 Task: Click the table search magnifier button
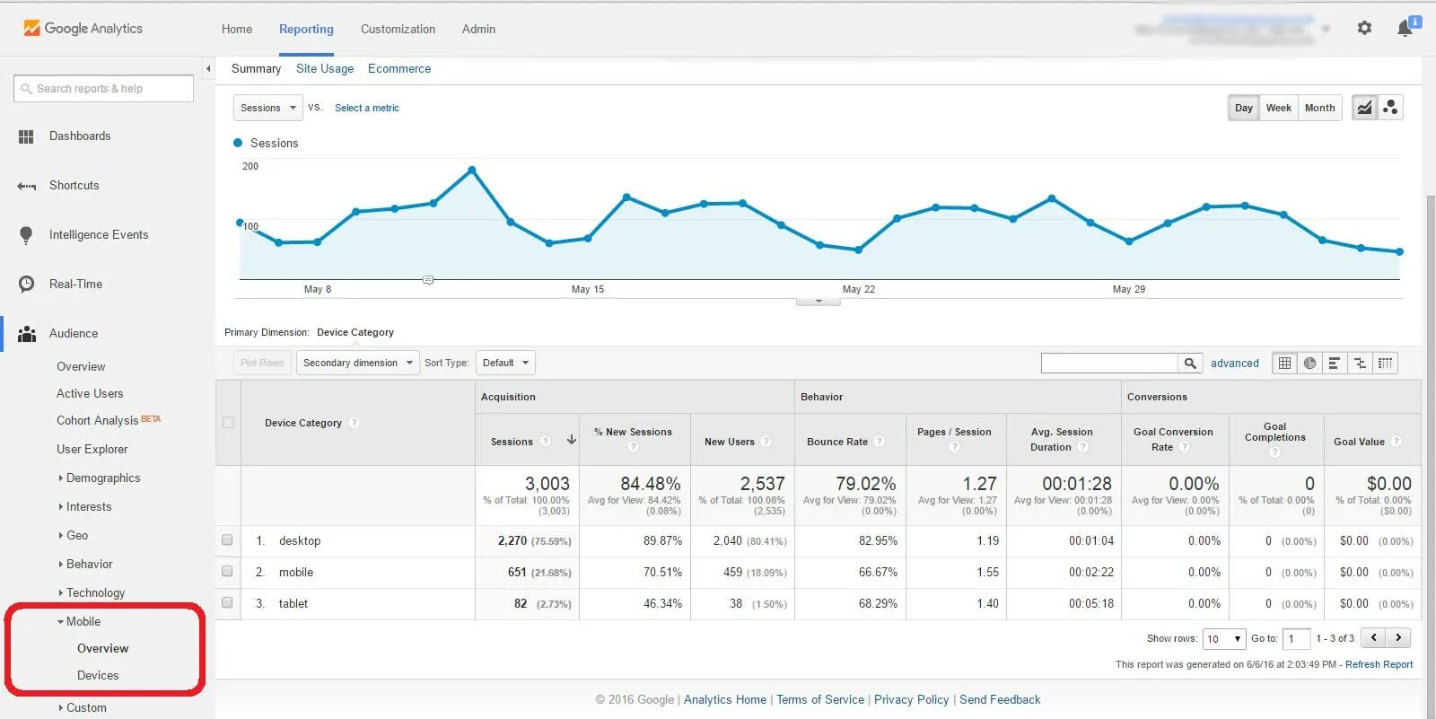click(x=1190, y=363)
